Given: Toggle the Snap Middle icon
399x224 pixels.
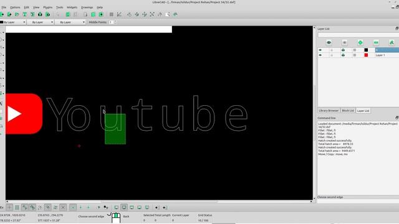Looking at the screenshot, I should (47, 207).
